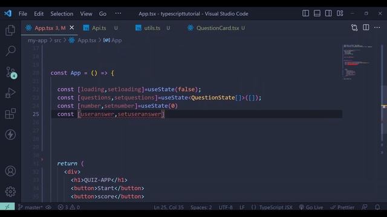Open the Edit menu
This screenshot has width=387, height=217.
39,14
